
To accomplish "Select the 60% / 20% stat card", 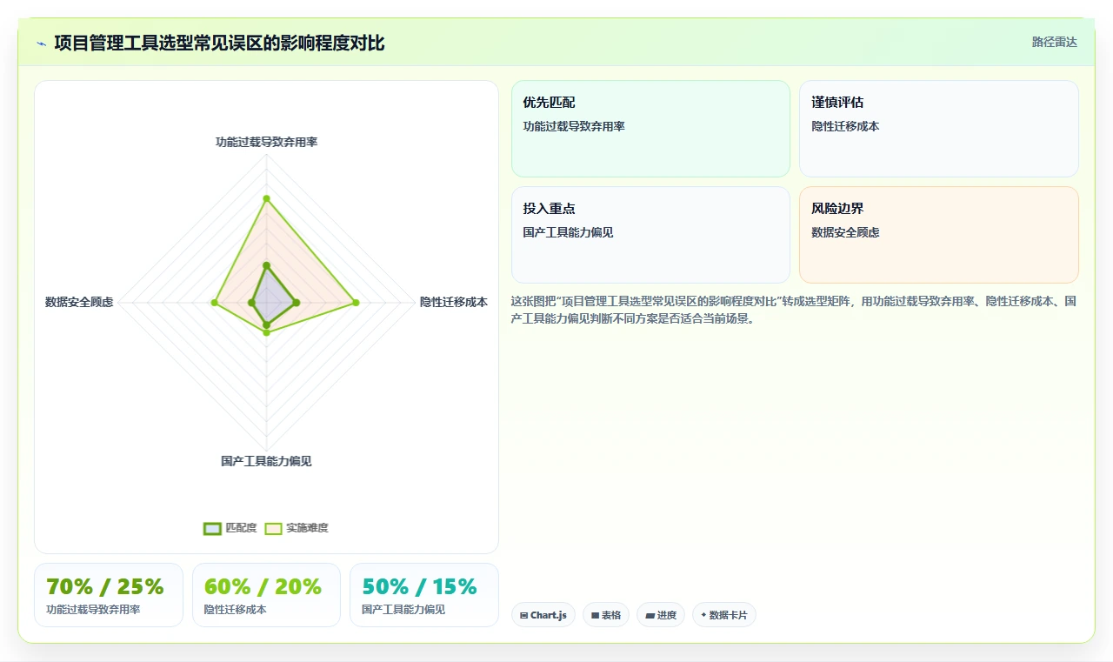I will click(266, 595).
